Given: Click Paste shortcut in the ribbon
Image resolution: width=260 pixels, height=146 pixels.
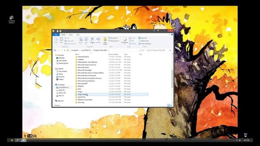Looking at the screenshot, I should [70, 44].
